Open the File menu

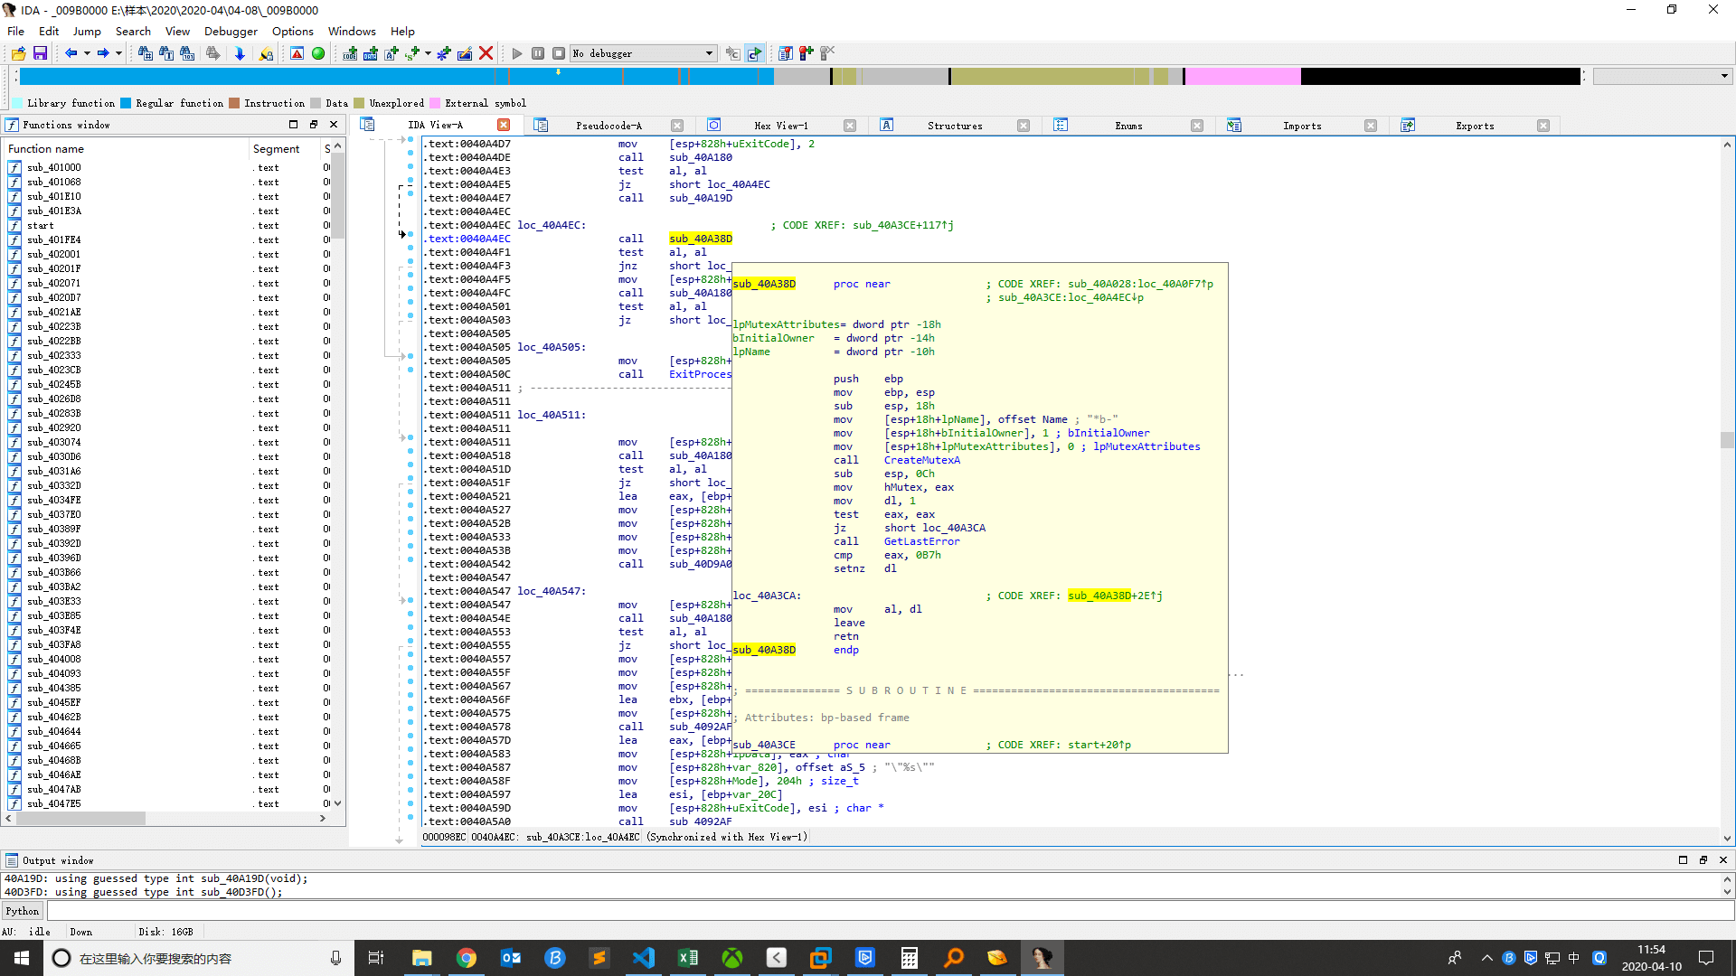pos(16,31)
